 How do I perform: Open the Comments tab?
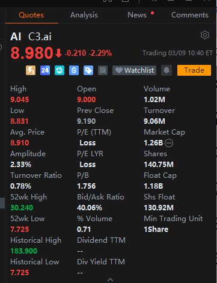click(190, 15)
